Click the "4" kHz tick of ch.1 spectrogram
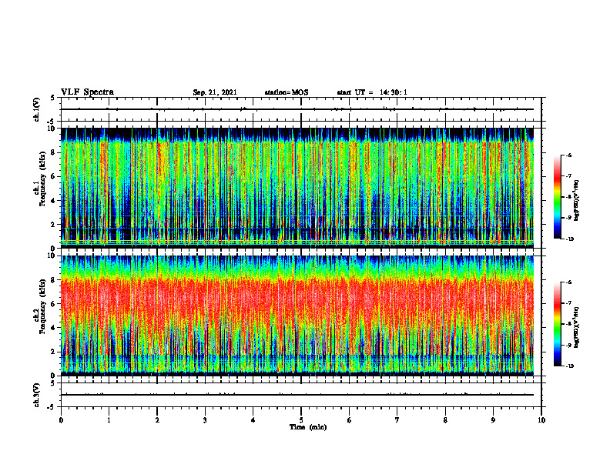Viewport: 610px width, 471px height. pos(54,201)
